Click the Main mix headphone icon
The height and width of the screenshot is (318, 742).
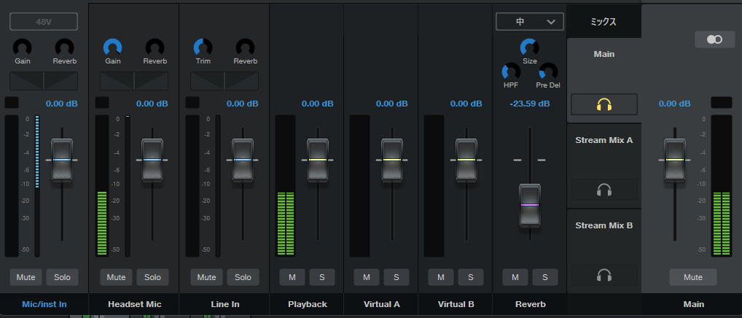604,104
